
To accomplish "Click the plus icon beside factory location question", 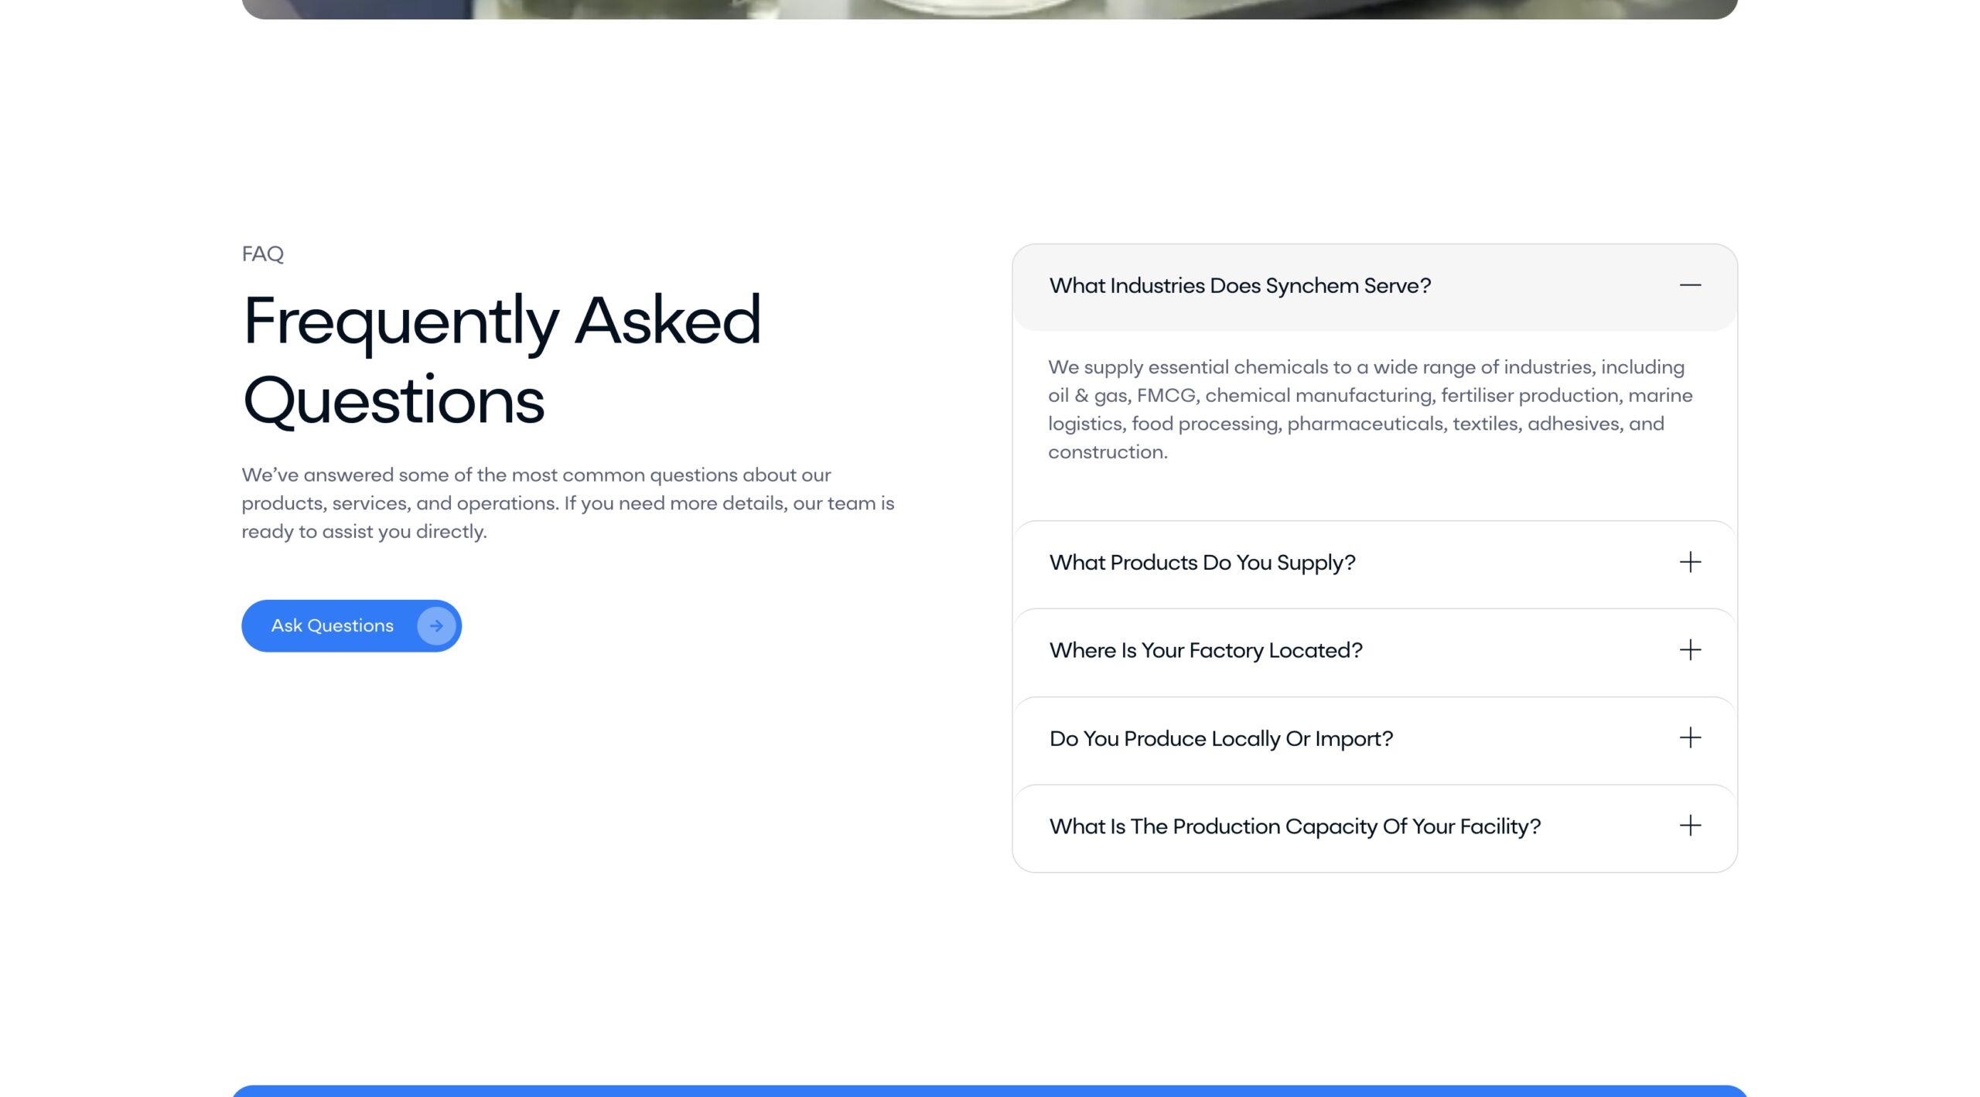I will pos(1690,650).
